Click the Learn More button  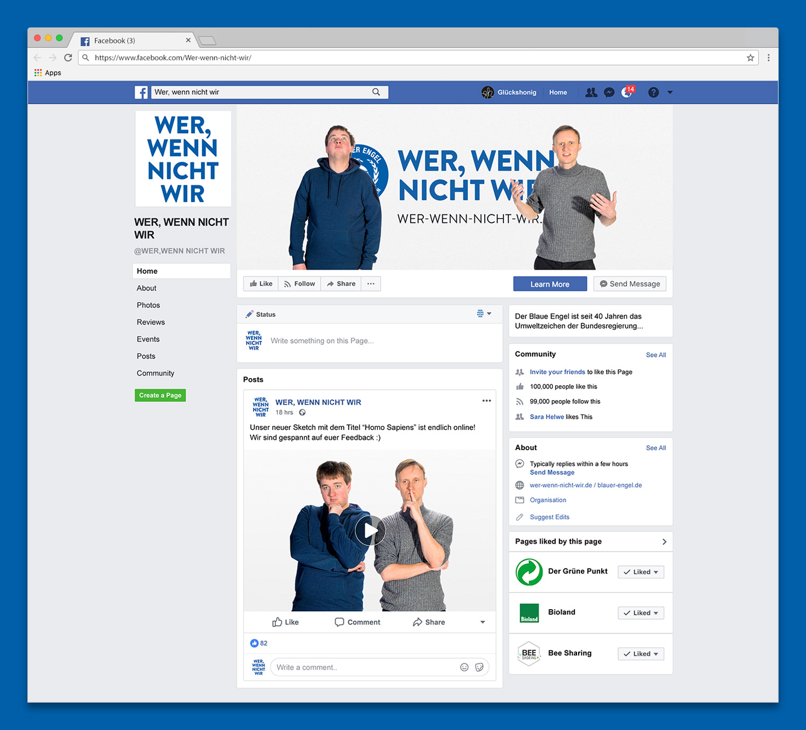(x=550, y=284)
